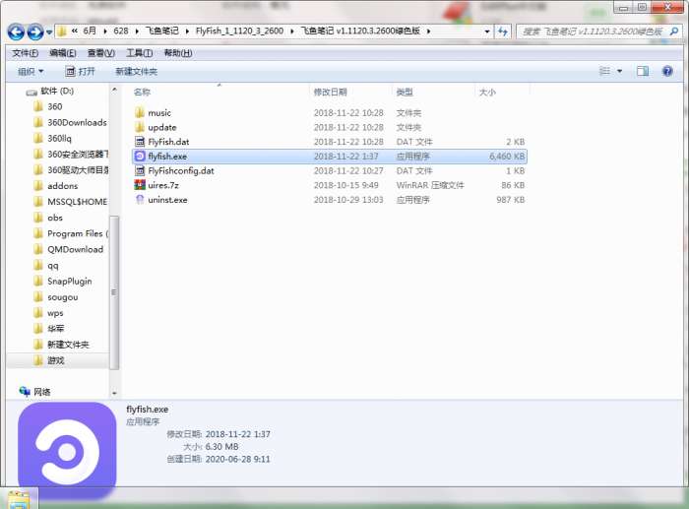Click the magnifier search icon

(x=673, y=32)
